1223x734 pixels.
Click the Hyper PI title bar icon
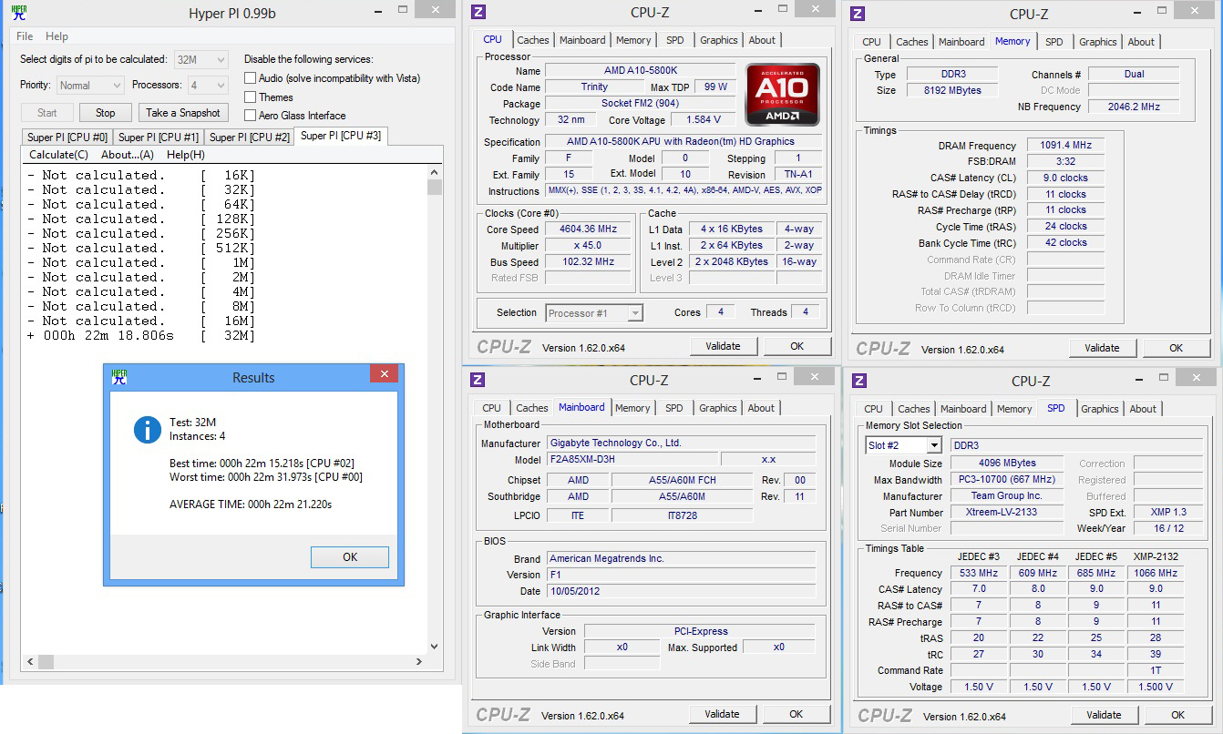coord(20,13)
